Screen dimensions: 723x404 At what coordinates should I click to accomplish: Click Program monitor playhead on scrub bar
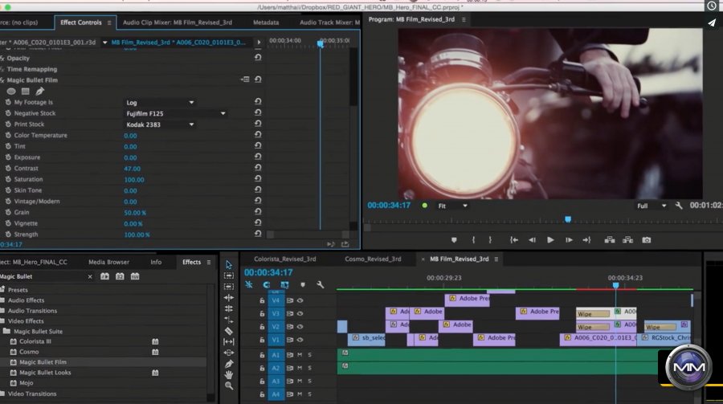click(x=568, y=219)
